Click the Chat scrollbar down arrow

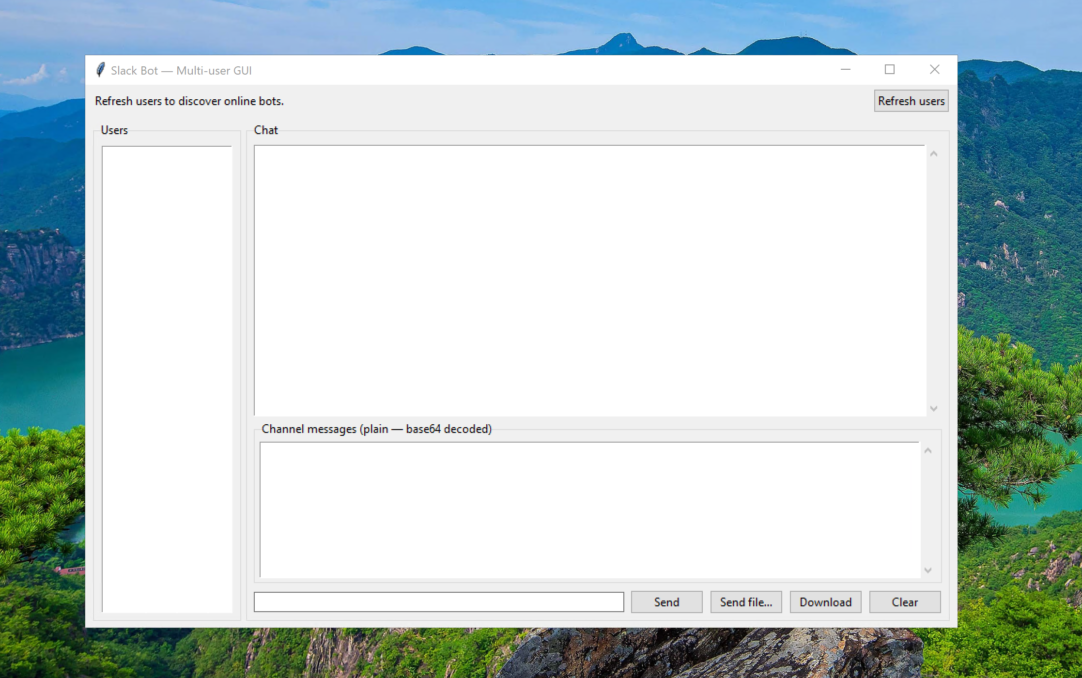934,409
